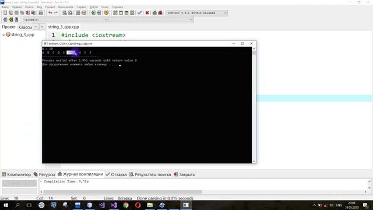The width and height of the screenshot is (373, 210).
Task: Open Opera from the taskbar
Action: [x=138, y=205]
